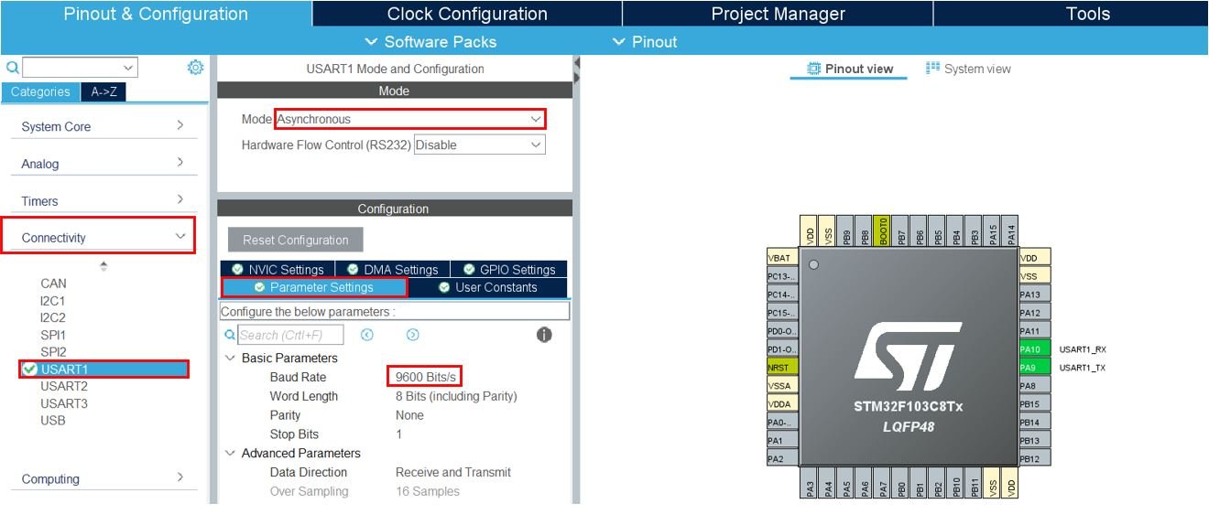Click the VSSA pin on chip
1209x525 pixels.
(x=781, y=386)
